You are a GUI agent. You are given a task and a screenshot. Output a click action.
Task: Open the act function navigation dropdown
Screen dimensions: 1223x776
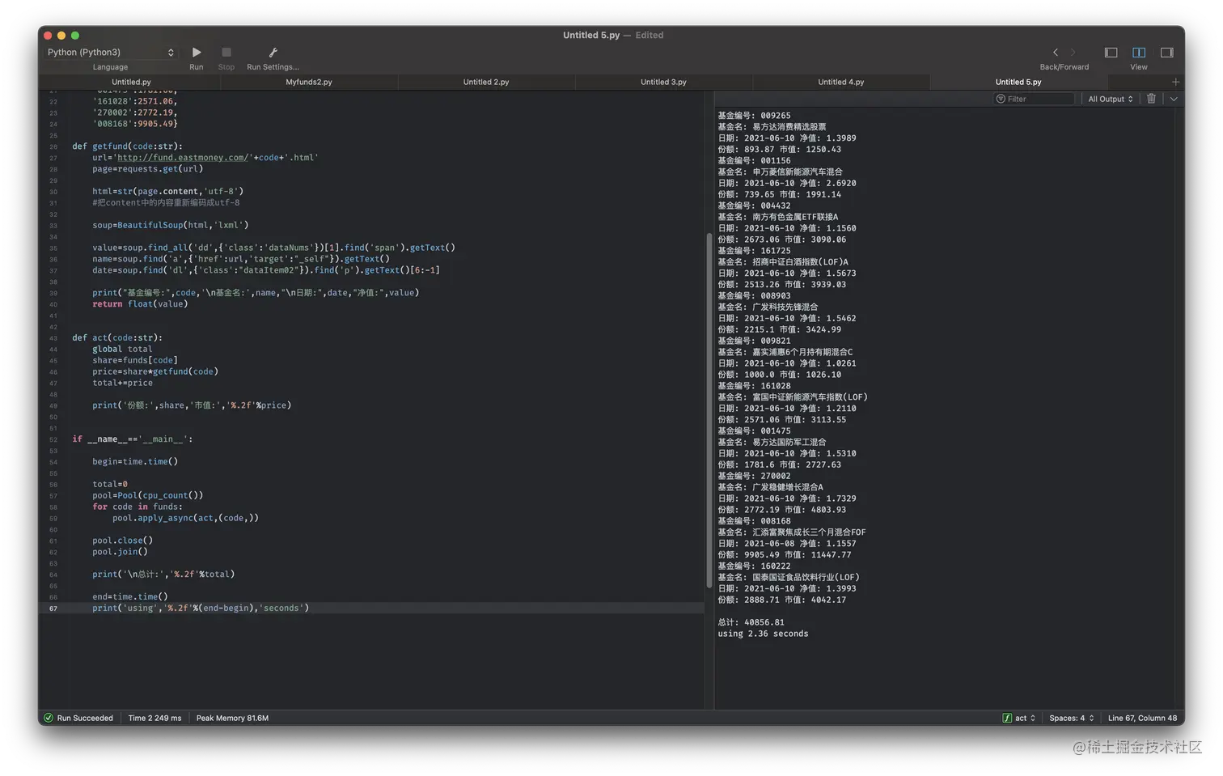tap(1019, 718)
